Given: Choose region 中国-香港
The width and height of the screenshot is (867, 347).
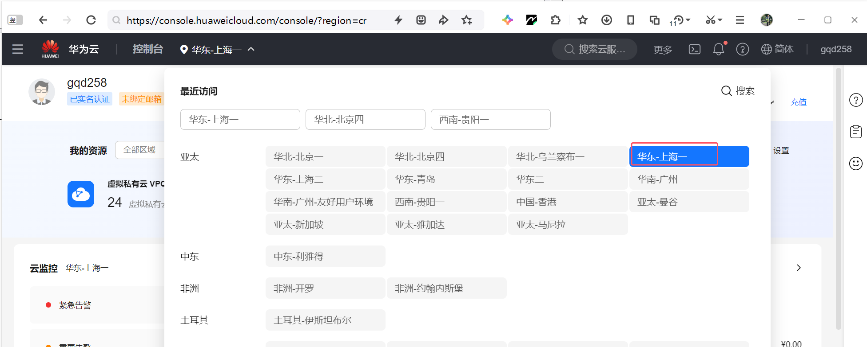Looking at the screenshot, I should click(x=568, y=202).
